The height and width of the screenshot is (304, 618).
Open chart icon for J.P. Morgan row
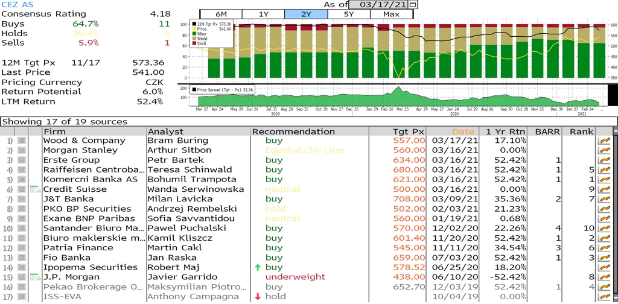coord(604,277)
